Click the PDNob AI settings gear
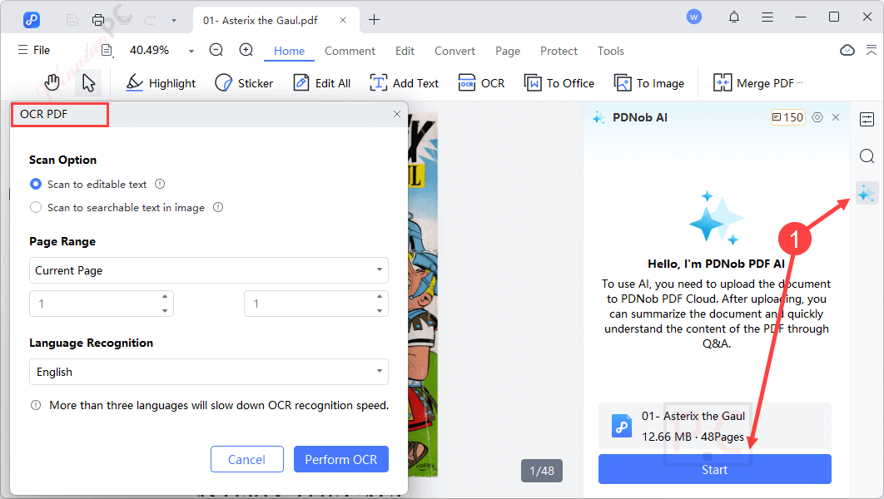Image resolution: width=884 pixels, height=499 pixels. (x=817, y=117)
